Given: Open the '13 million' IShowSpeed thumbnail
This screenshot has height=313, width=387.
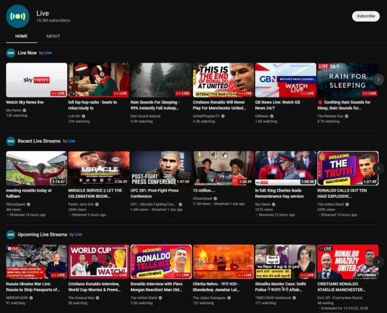Looking at the screenshot, I should click(223, 168).
